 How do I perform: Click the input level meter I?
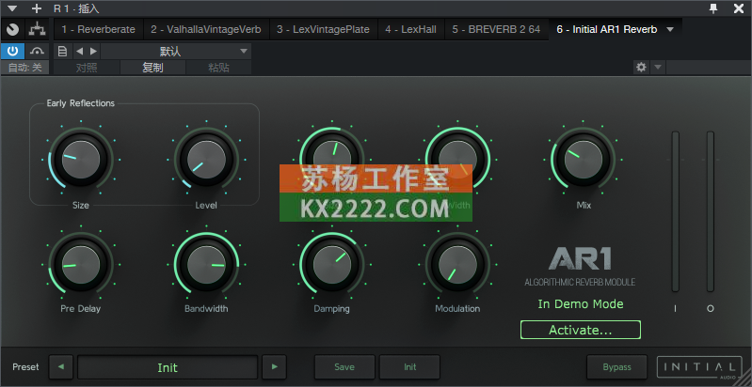point(675,211)
